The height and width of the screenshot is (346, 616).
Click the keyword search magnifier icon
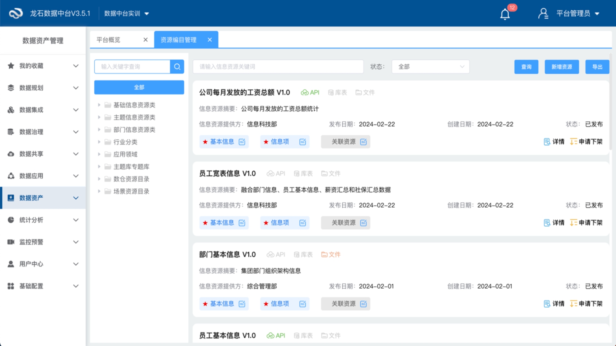click(x=177, y=67)
